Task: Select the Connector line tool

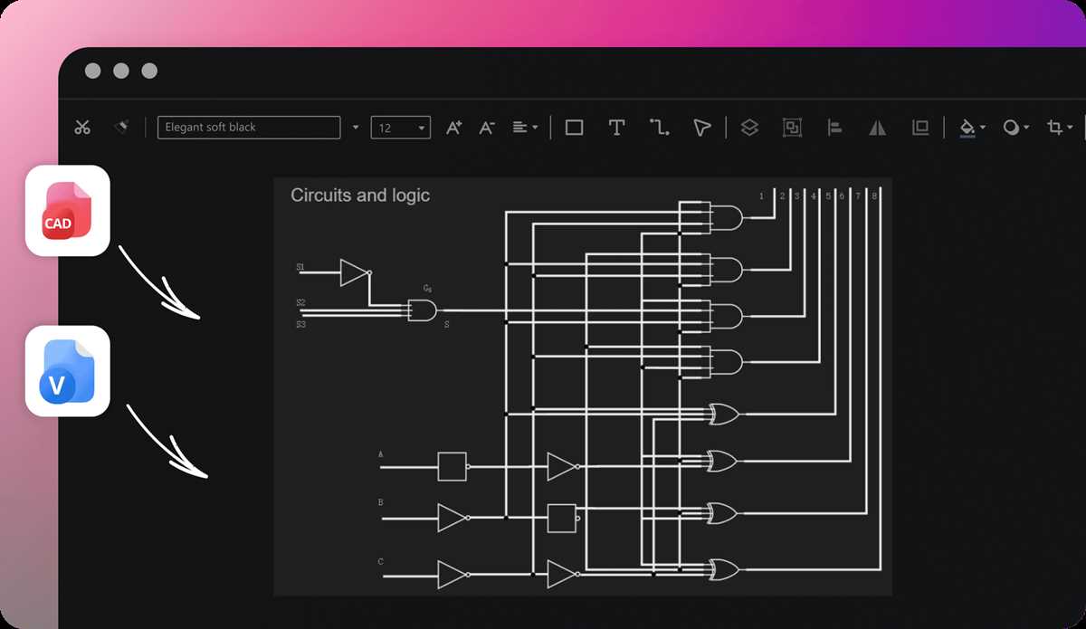Action: (x=660, y=128)
